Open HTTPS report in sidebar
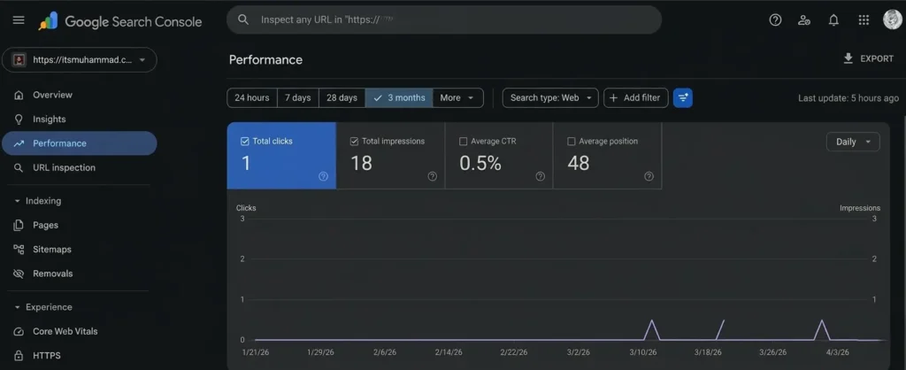 pos(79,356)
